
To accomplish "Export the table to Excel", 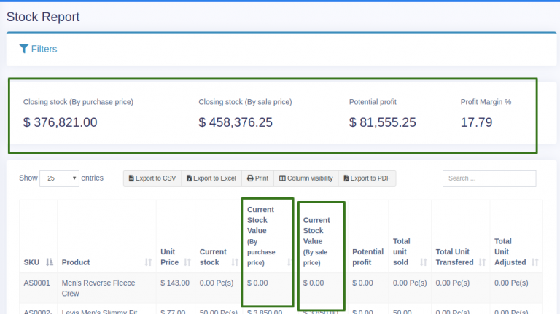I will [211, 178].
